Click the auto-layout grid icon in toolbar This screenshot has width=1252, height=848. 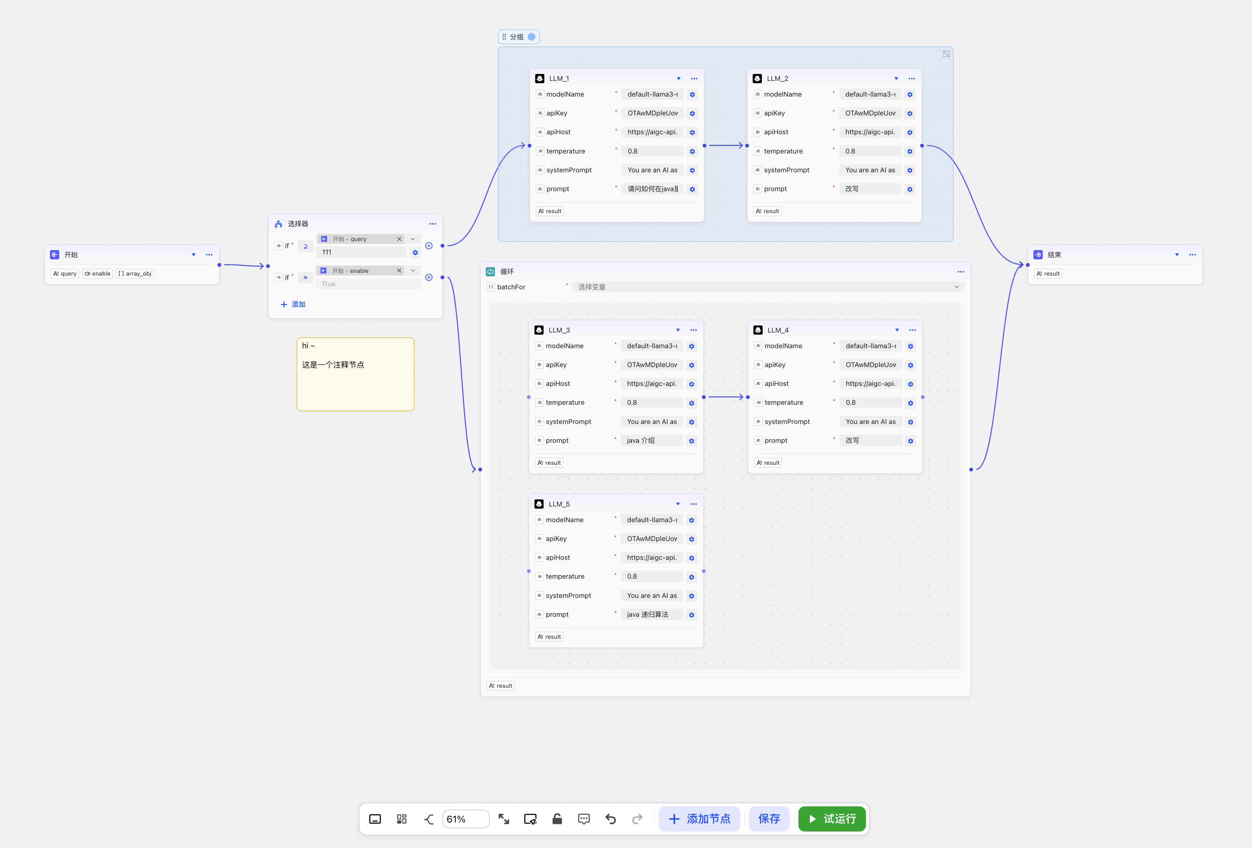(401, 819)
